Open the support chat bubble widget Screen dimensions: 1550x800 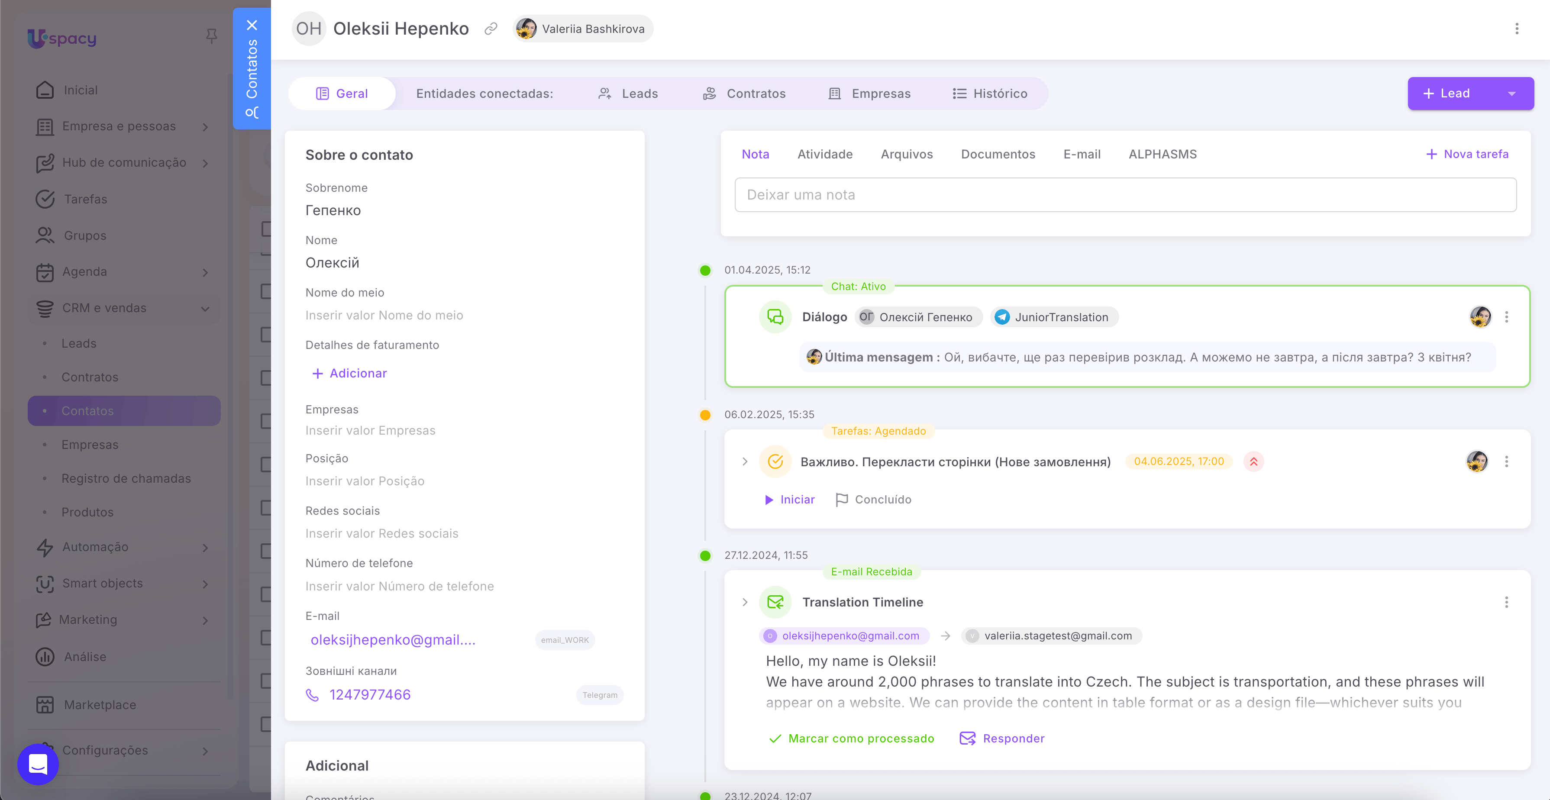pyautogui.click(x=38, y=764)
